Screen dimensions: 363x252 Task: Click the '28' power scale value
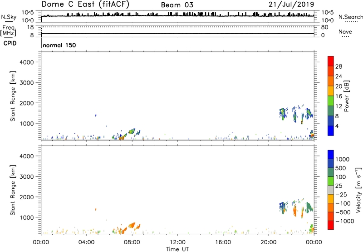click(338, 66)
